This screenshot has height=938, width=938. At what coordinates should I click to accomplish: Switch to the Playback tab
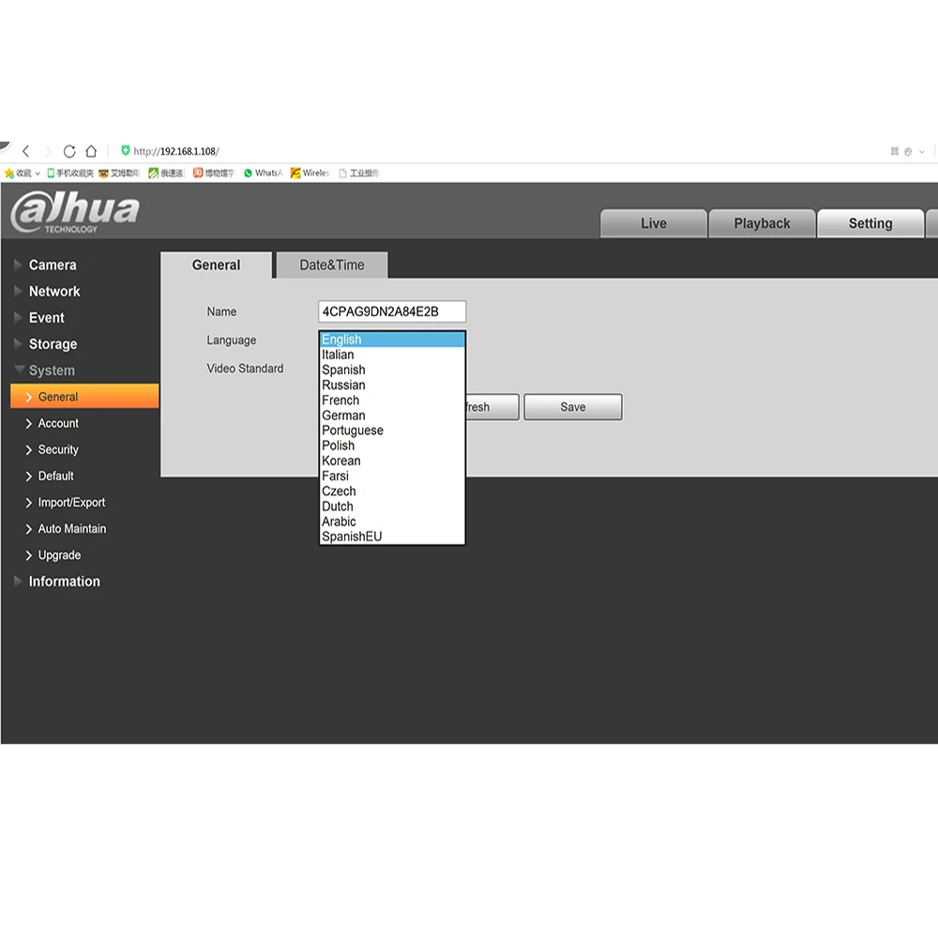pos(762,224)
